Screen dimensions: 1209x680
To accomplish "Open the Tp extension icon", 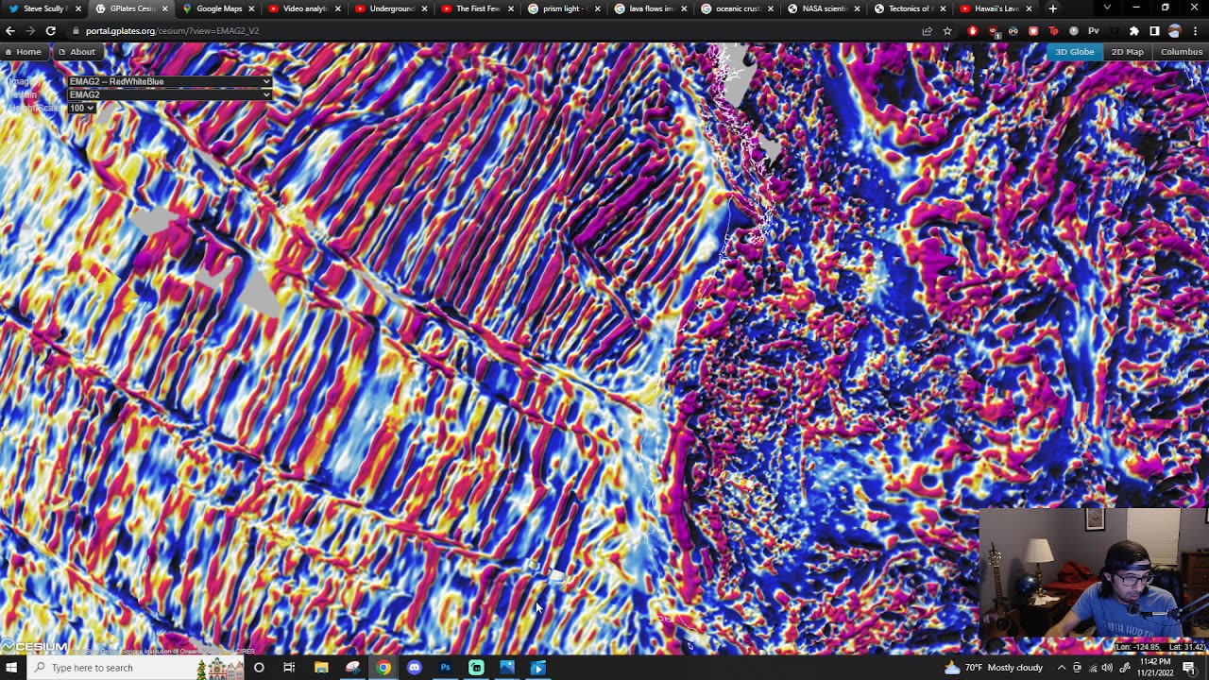I will click(x=1053, y=31).
